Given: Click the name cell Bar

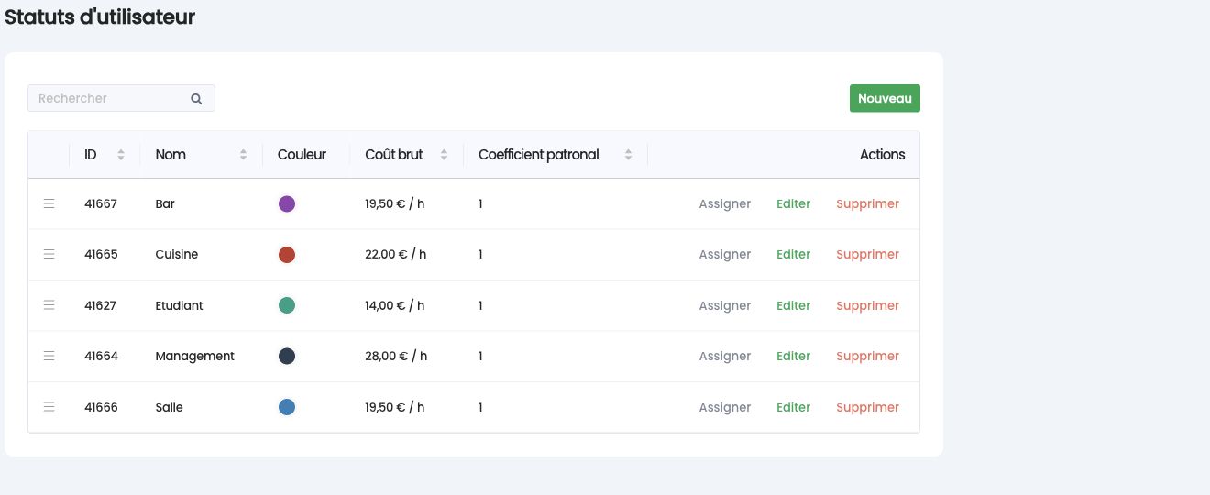Looking at the screenshot, I should tap(165, 203).
